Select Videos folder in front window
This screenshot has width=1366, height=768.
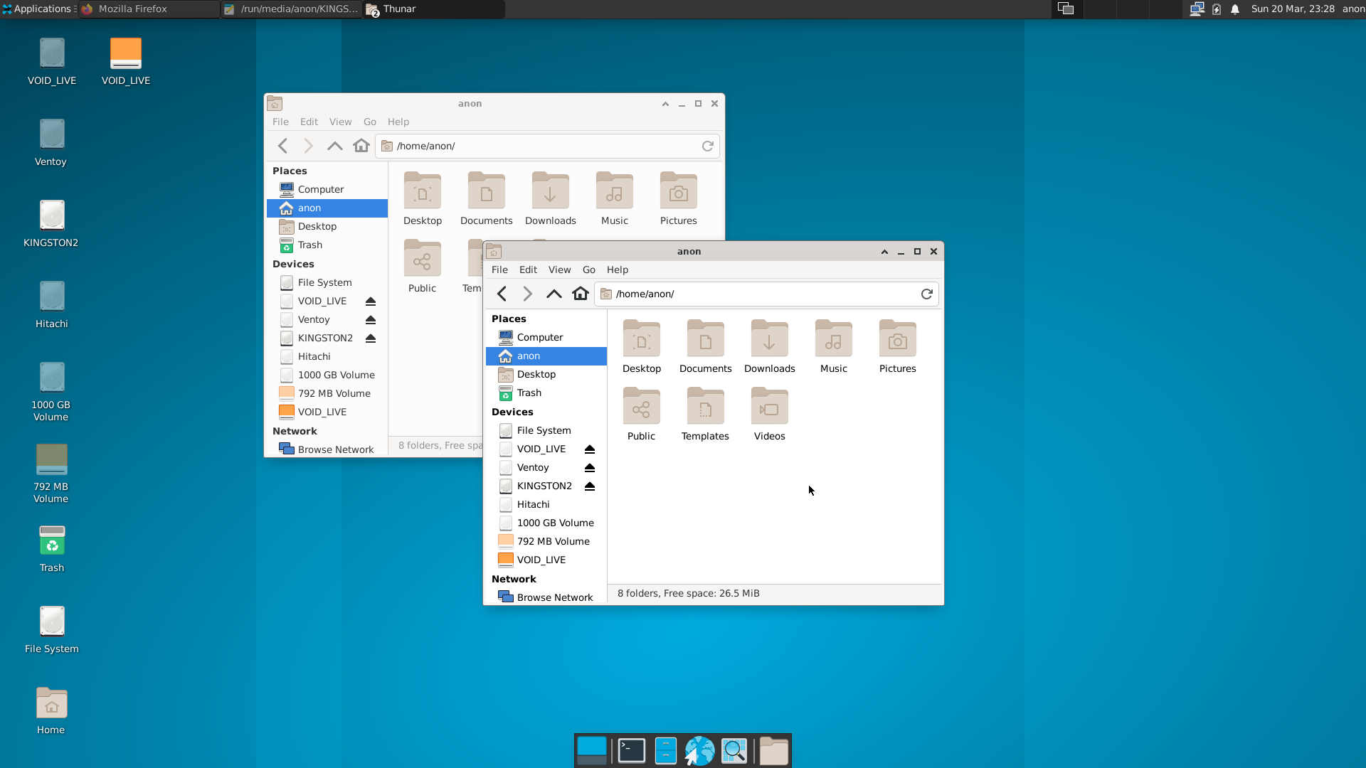[x=770, y=415]
